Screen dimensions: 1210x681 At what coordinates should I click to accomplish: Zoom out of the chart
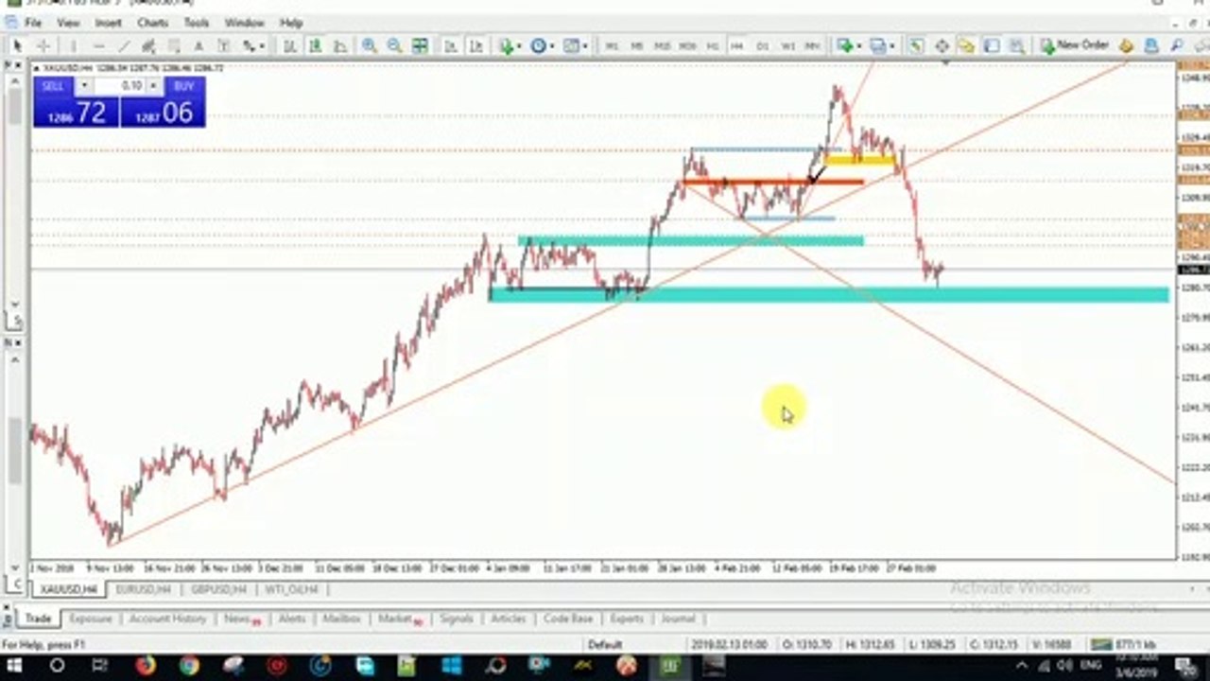(x=394, y=45)
